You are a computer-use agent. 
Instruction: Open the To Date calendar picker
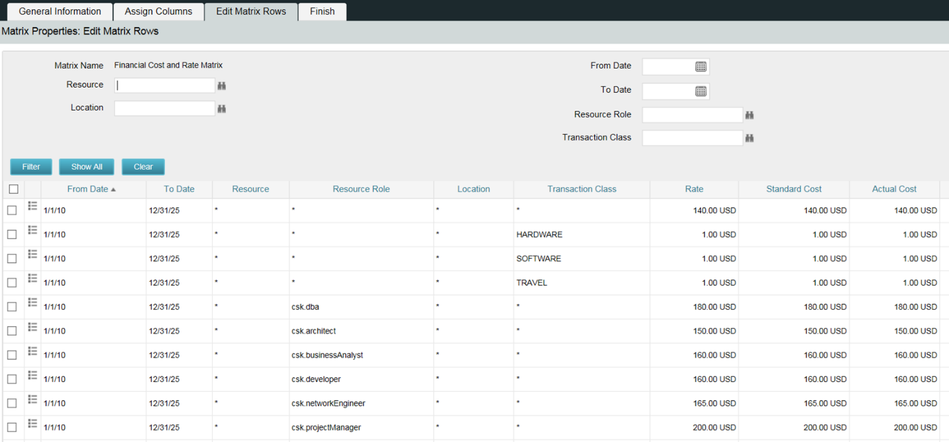pos(701,91)
